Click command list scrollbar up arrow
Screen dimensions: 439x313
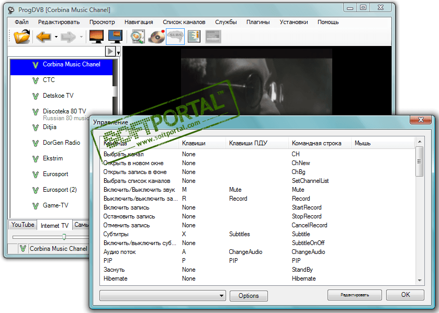pos(420,142)
